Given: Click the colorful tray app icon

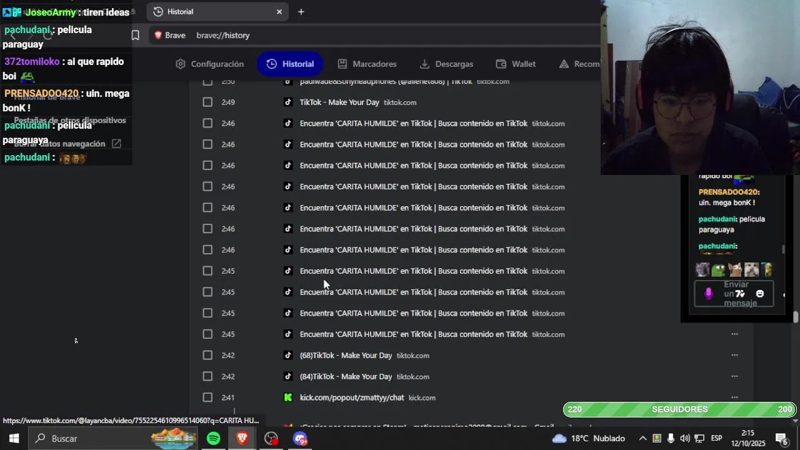Looking at the screenshot, I should pos(657,439).
